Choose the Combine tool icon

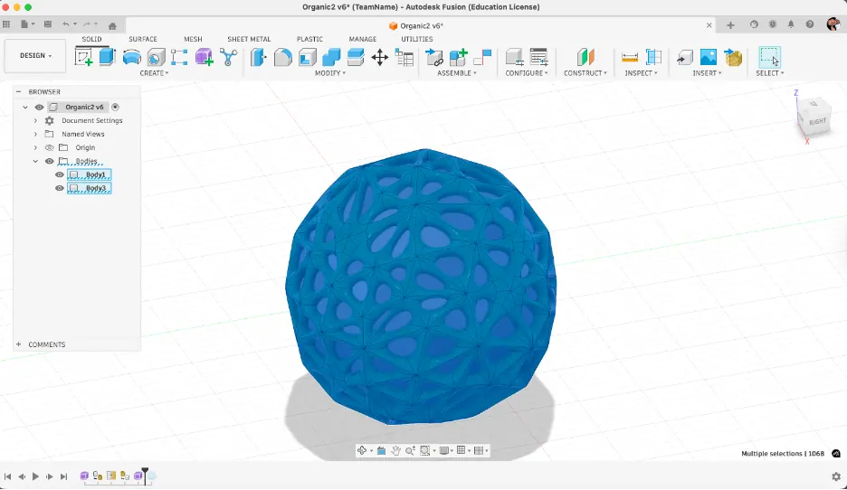(x=331, y=57)
